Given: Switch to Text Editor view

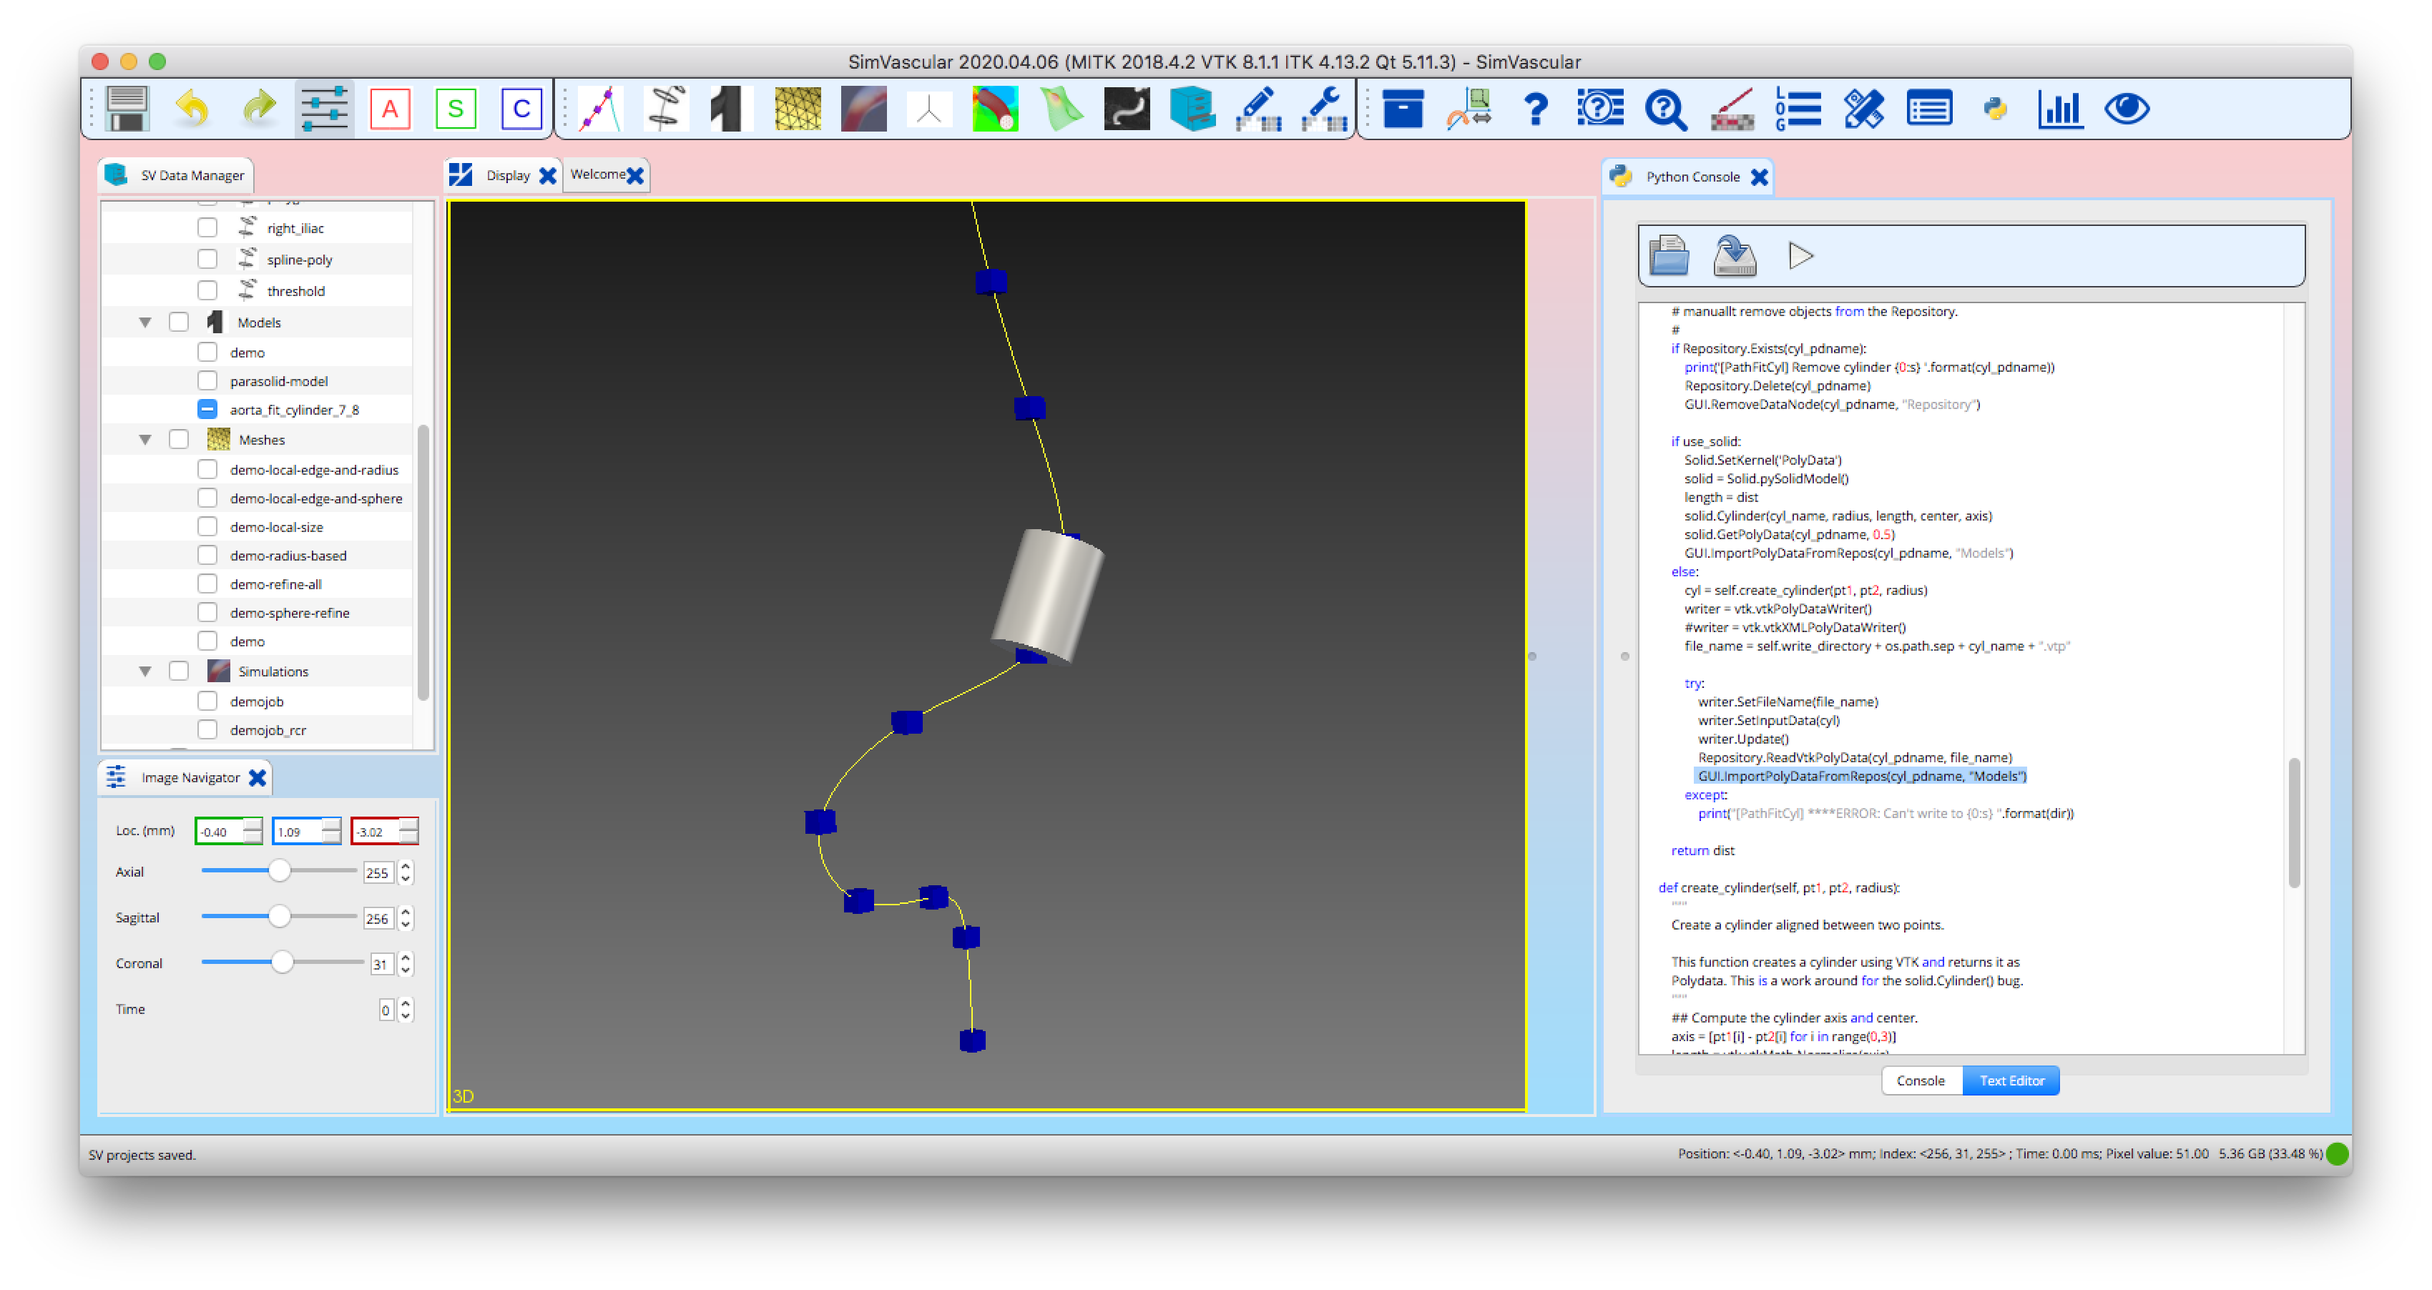Looking at the screenshot, I should 2011,1080.
